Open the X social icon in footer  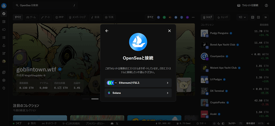coord(117,123)
